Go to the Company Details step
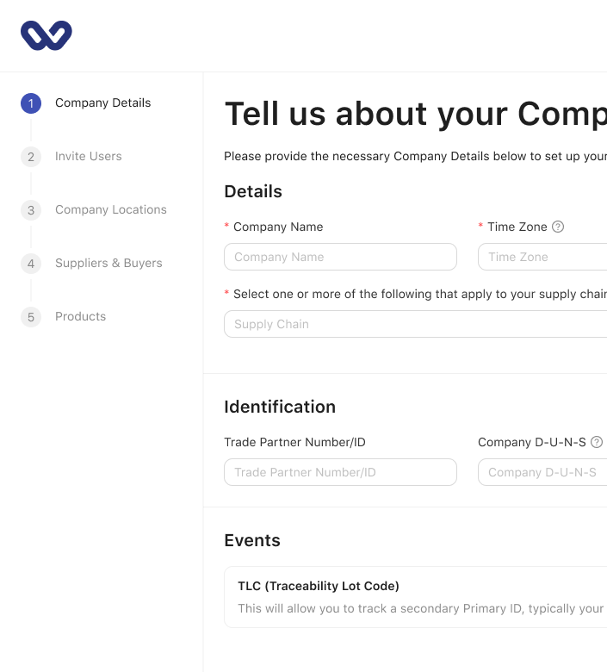This screenshot has width=607, height=672. [102, 103]
